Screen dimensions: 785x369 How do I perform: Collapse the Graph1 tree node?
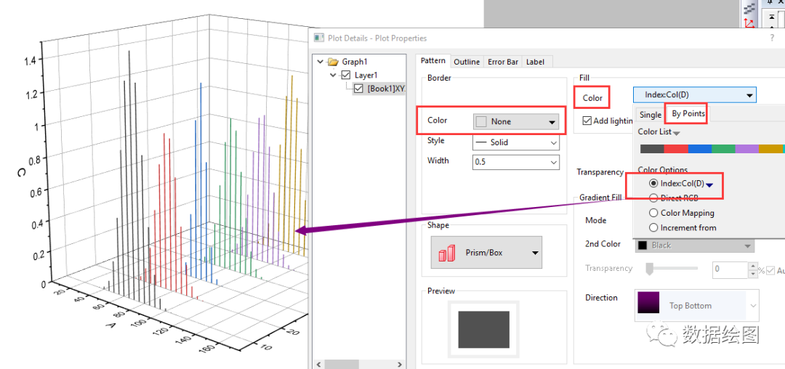tap(321, 62)
